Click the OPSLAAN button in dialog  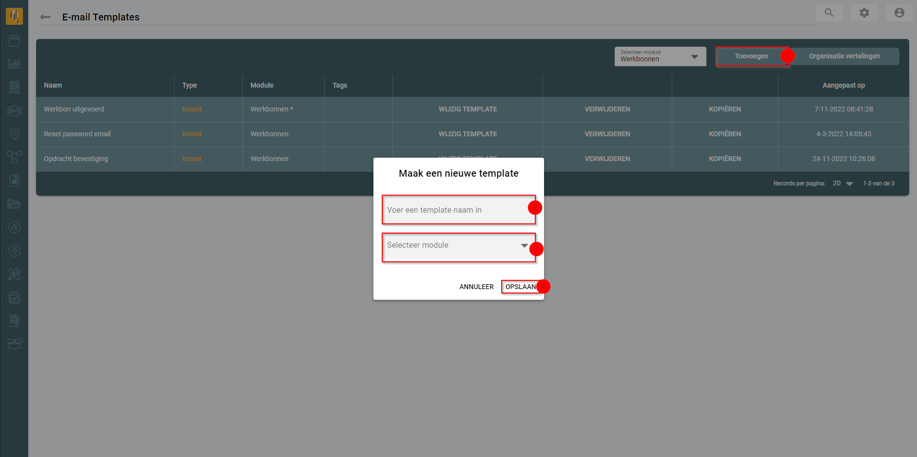(520, 287)
